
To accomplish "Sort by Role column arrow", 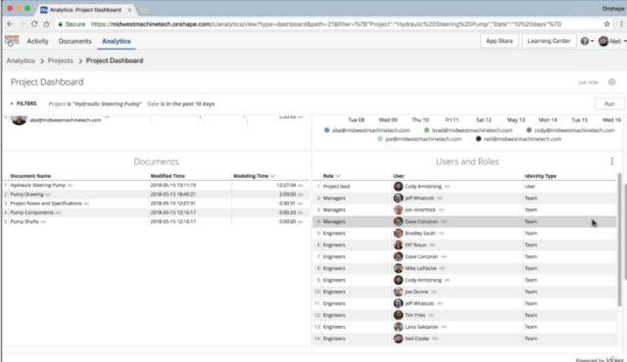I will point(338,176).
